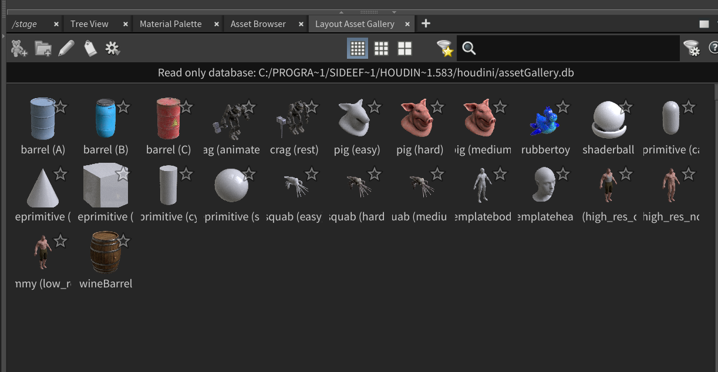
Task: Switch to the Material Palette tab
Action: tap(171, 24)
